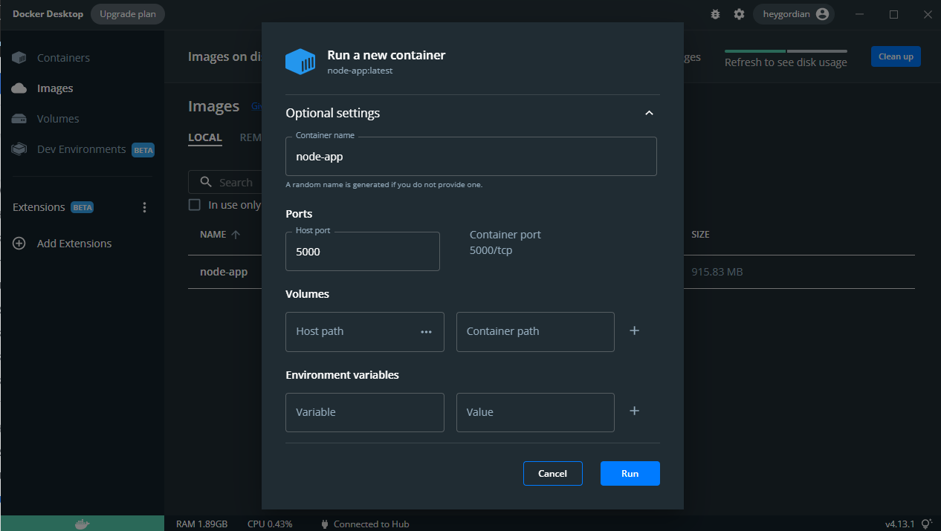
Task: Click the RAM 1.89GB status entry
Action: 201,524
